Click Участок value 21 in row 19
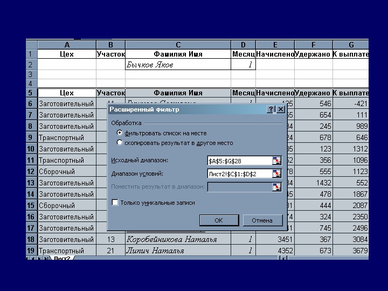The image size is (388, 291). pyautogui.click(x=110, y=251)
